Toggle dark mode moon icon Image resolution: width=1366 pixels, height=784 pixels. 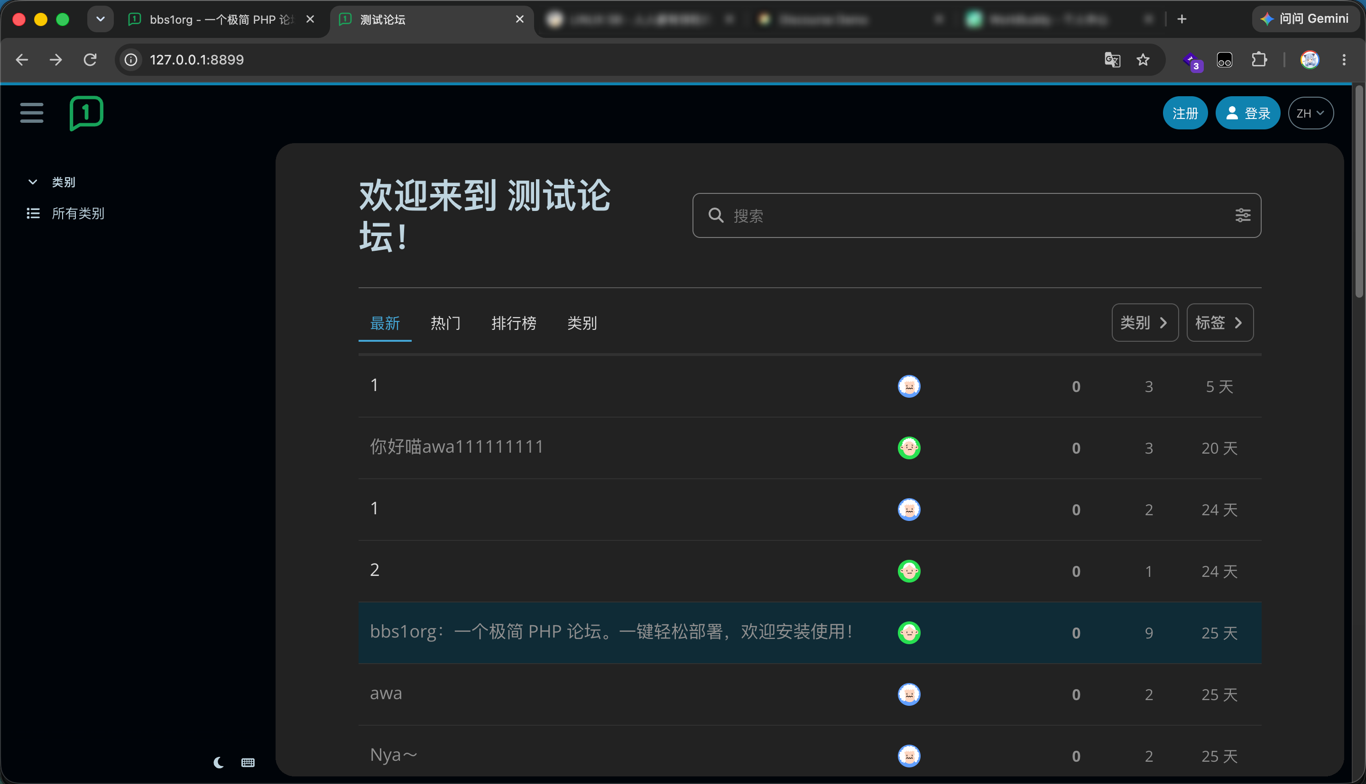218,763
